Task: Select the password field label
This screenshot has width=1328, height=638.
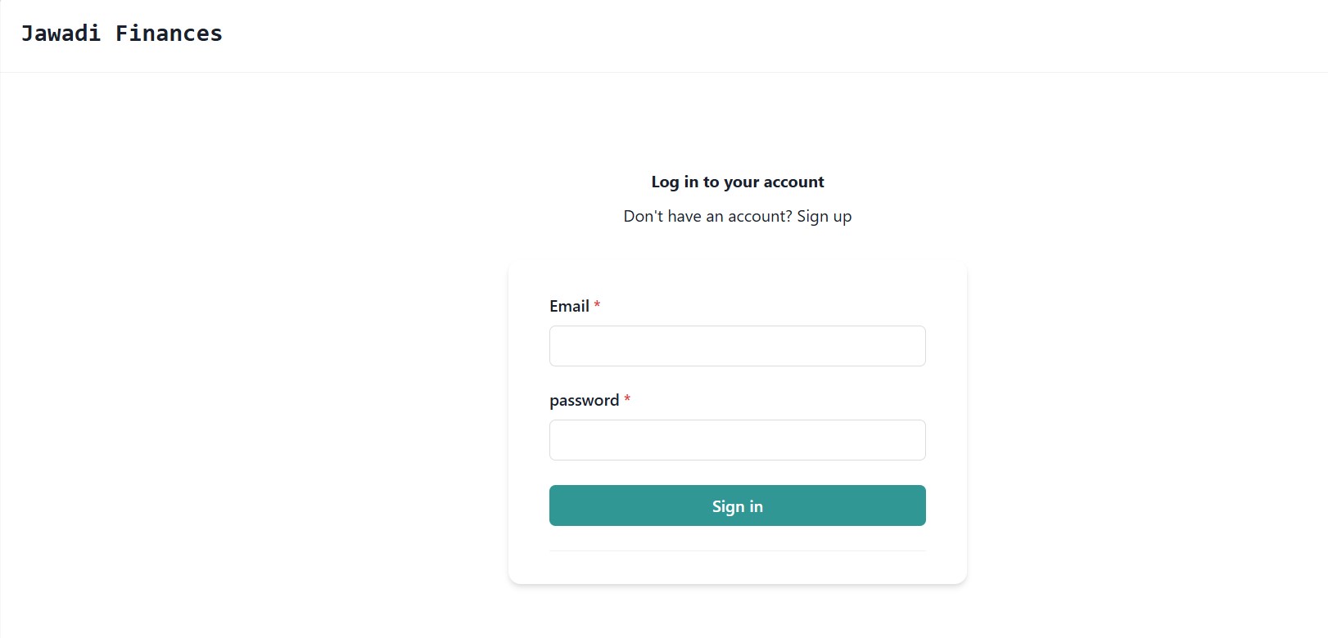Action: 583,400
